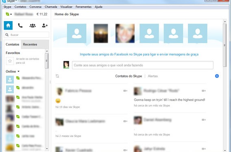The image size is (231, 152).
Task: Select the face photo contact thumbnail
Action: coord(125,33)
